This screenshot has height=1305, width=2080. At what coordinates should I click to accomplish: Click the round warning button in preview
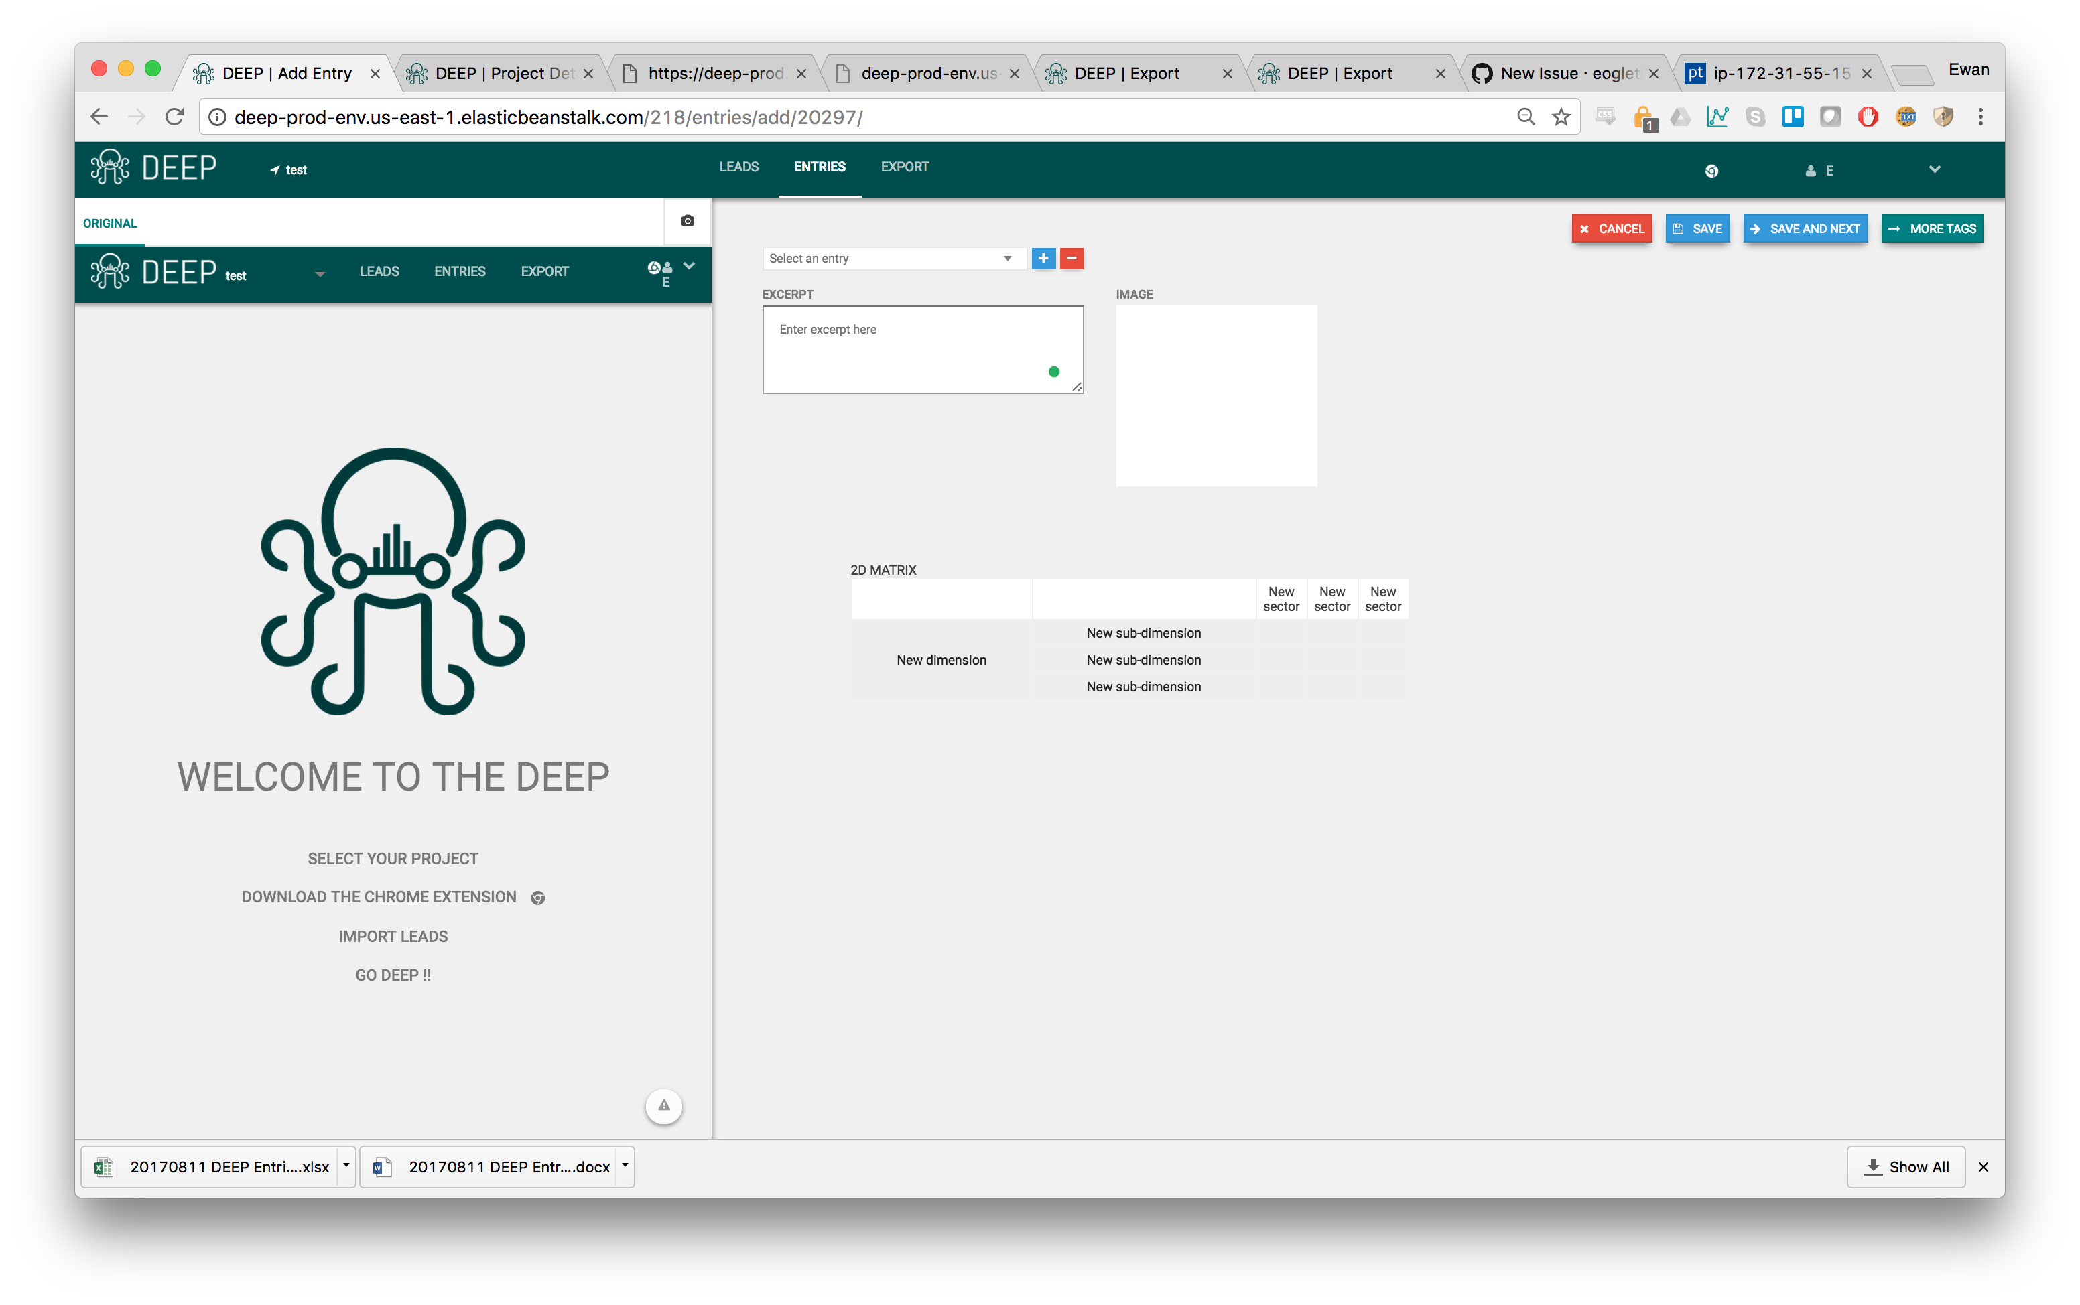tap(663, 1105)
